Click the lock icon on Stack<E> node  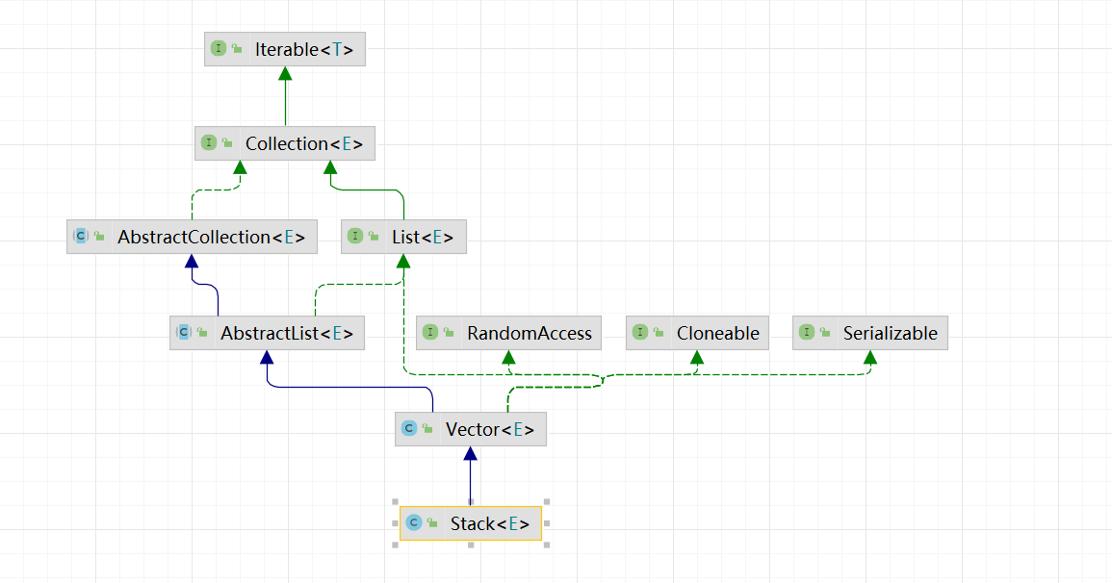[432, 522]
